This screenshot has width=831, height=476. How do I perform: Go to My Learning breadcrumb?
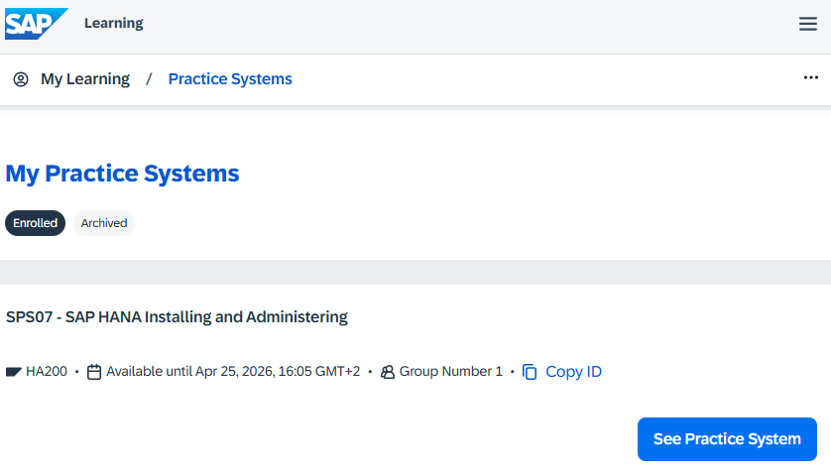[84, 79]
